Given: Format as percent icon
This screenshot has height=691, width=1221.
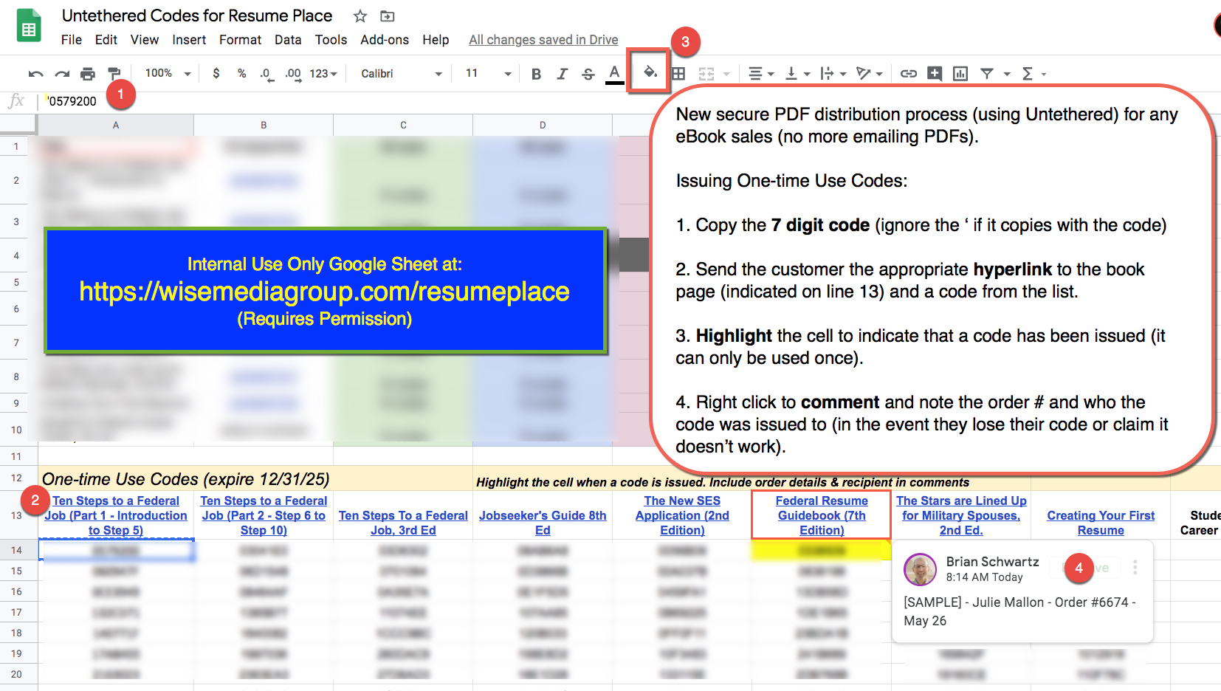Looking at the screenshot, I should click(241, 73).
